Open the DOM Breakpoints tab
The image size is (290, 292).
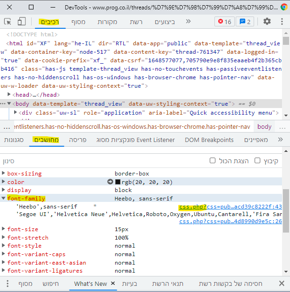tap(209, 140)
